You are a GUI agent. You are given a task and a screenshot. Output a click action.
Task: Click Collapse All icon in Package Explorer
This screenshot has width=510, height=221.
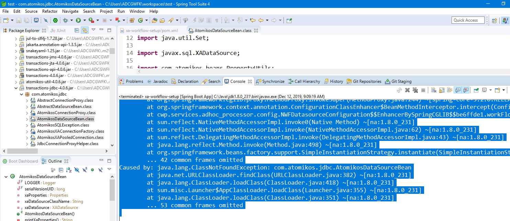(x=76, y=30)
